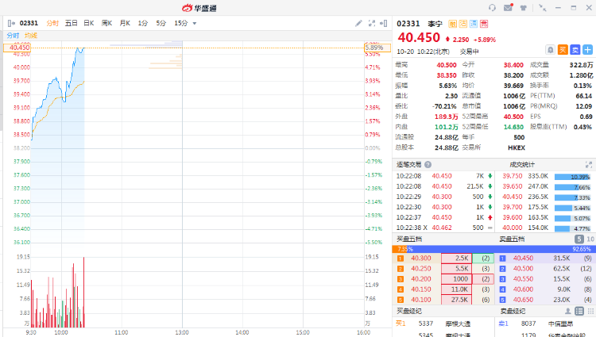Click the 成交量 value 322.8万

click(x=581, y=65)
